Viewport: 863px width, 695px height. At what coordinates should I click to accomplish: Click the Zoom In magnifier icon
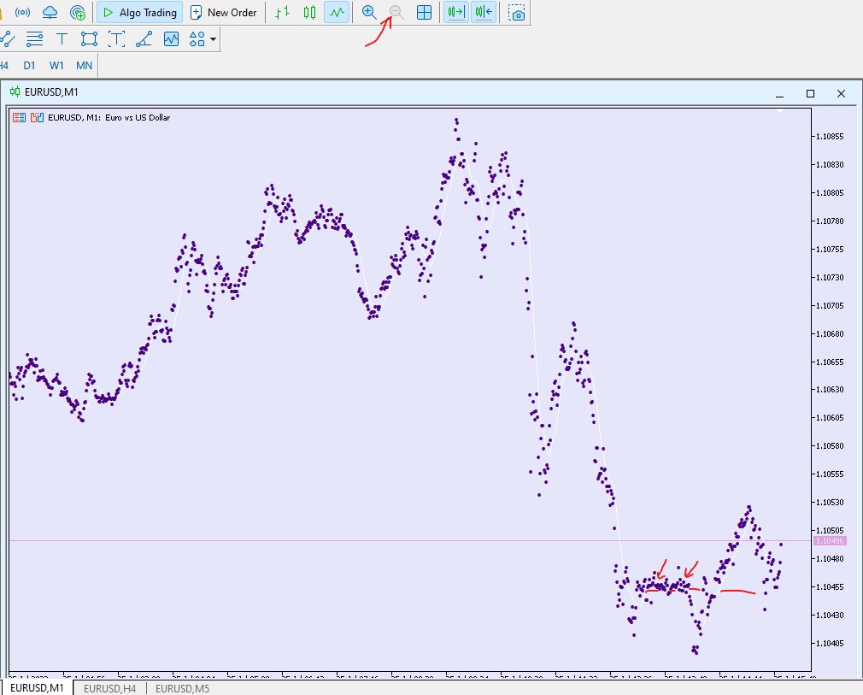pyautogui.click(x=369, y=13)
